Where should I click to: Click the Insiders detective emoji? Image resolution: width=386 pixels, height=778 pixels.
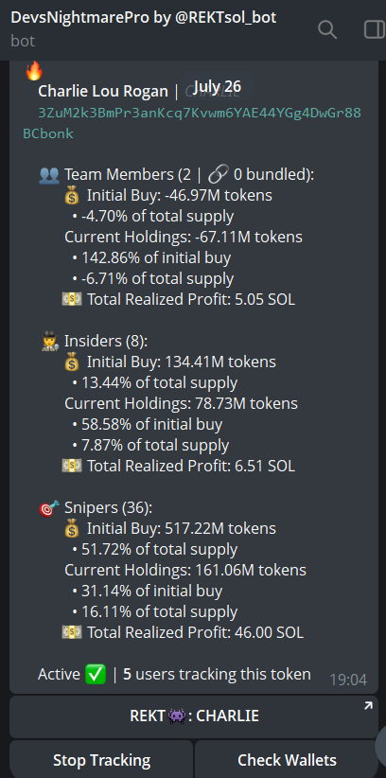pos(49,342)
